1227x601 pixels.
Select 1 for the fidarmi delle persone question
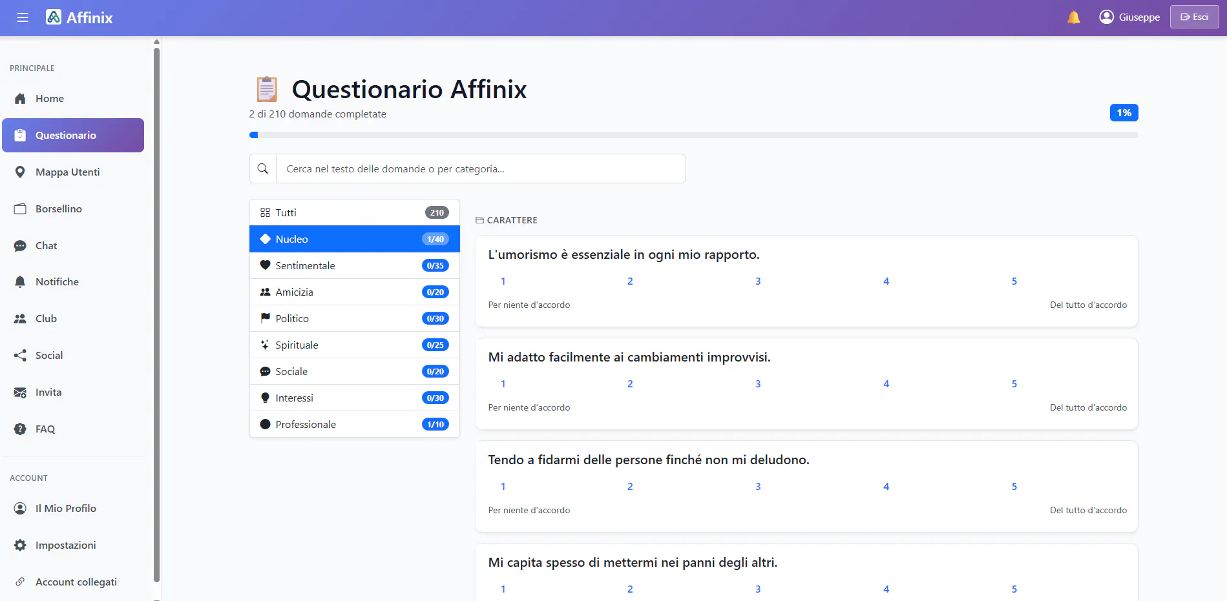pos(503,487)
